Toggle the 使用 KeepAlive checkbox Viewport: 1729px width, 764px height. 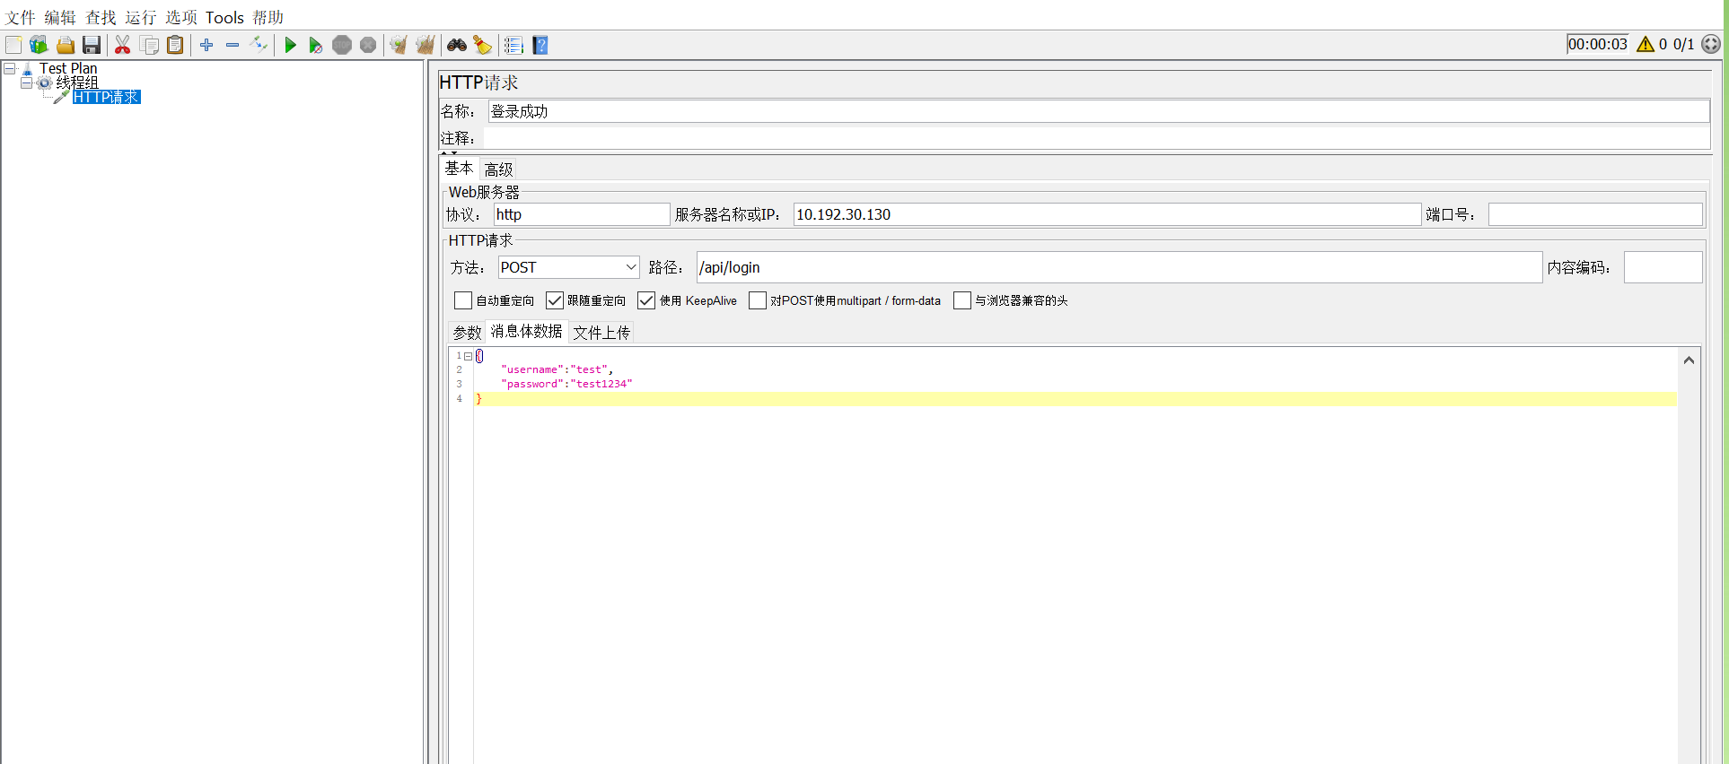tap(646, 300)
